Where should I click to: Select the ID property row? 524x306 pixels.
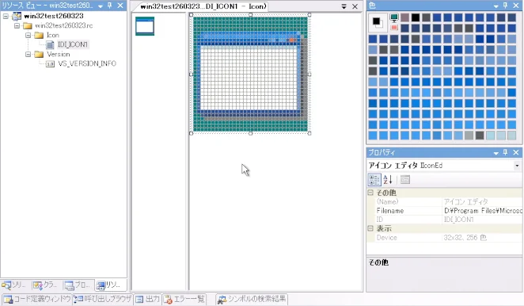pyautogui.click(x=449, y=220)
